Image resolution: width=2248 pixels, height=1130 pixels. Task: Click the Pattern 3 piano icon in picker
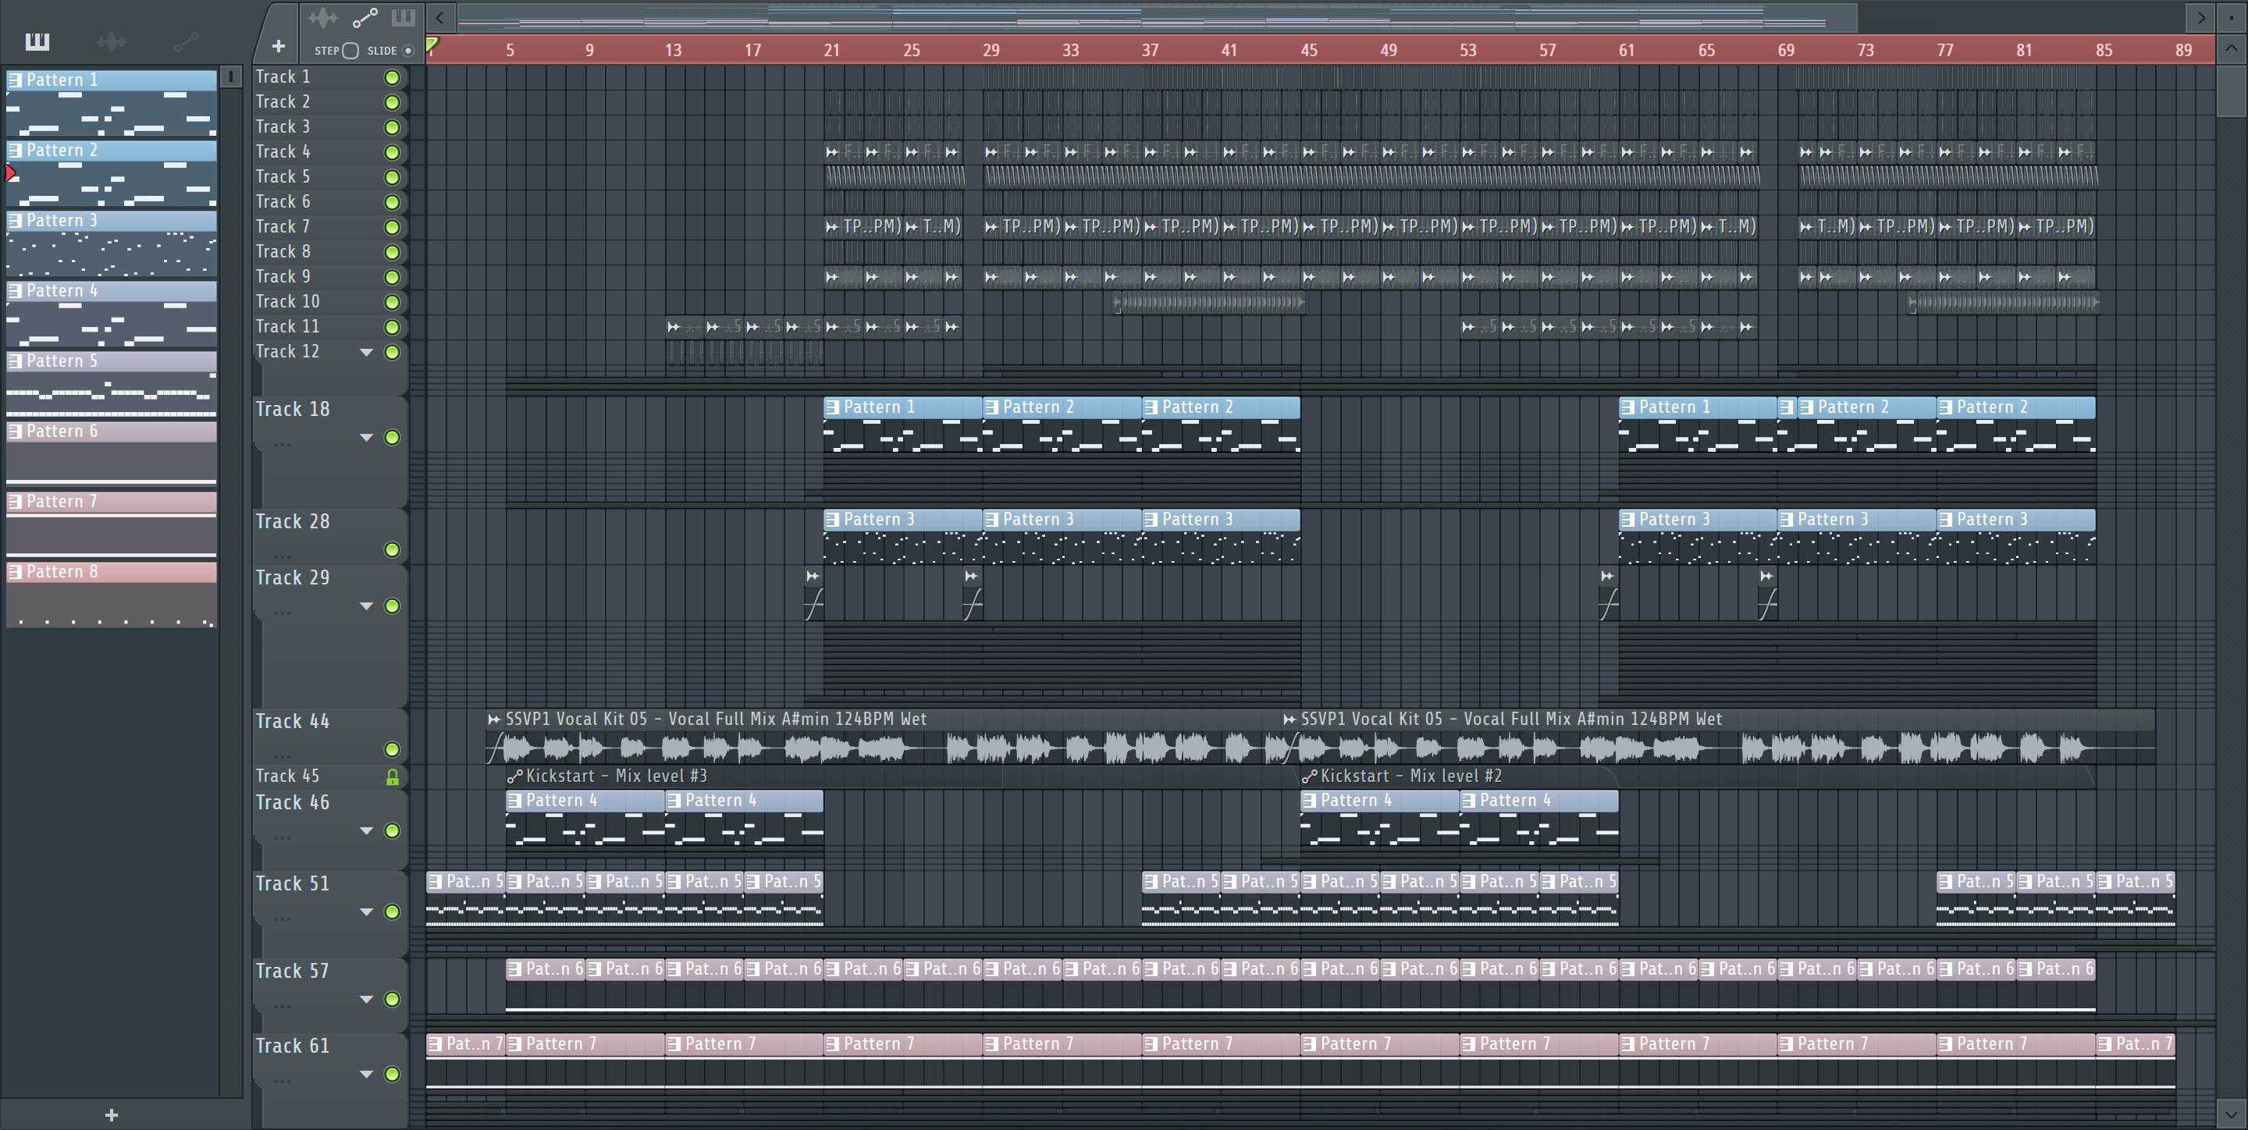tap(15, 221)
